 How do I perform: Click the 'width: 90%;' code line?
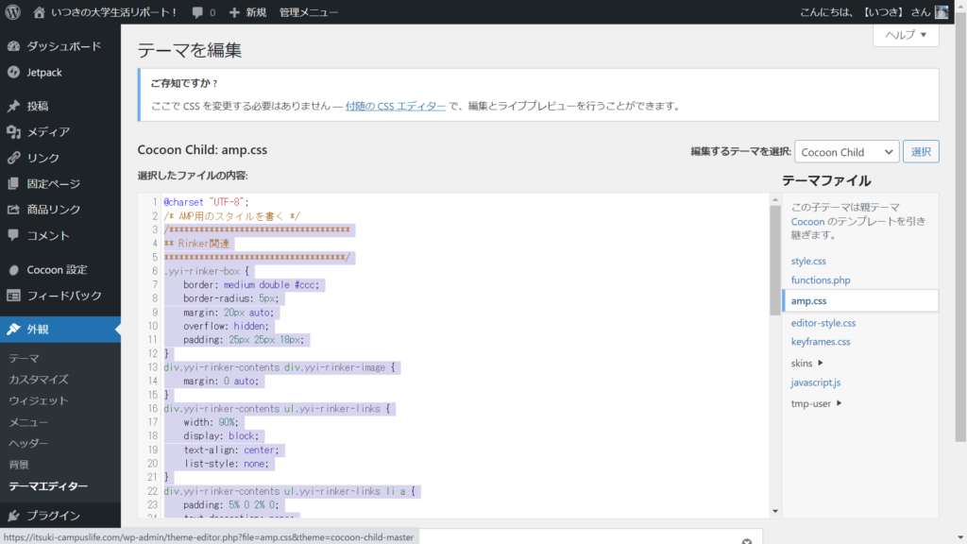point(211,422)
